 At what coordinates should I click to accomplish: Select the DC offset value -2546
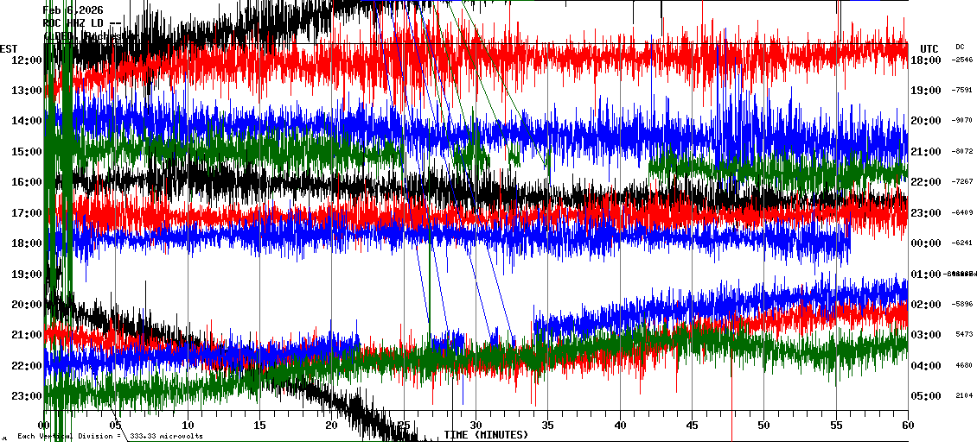(x=962, y=60)
